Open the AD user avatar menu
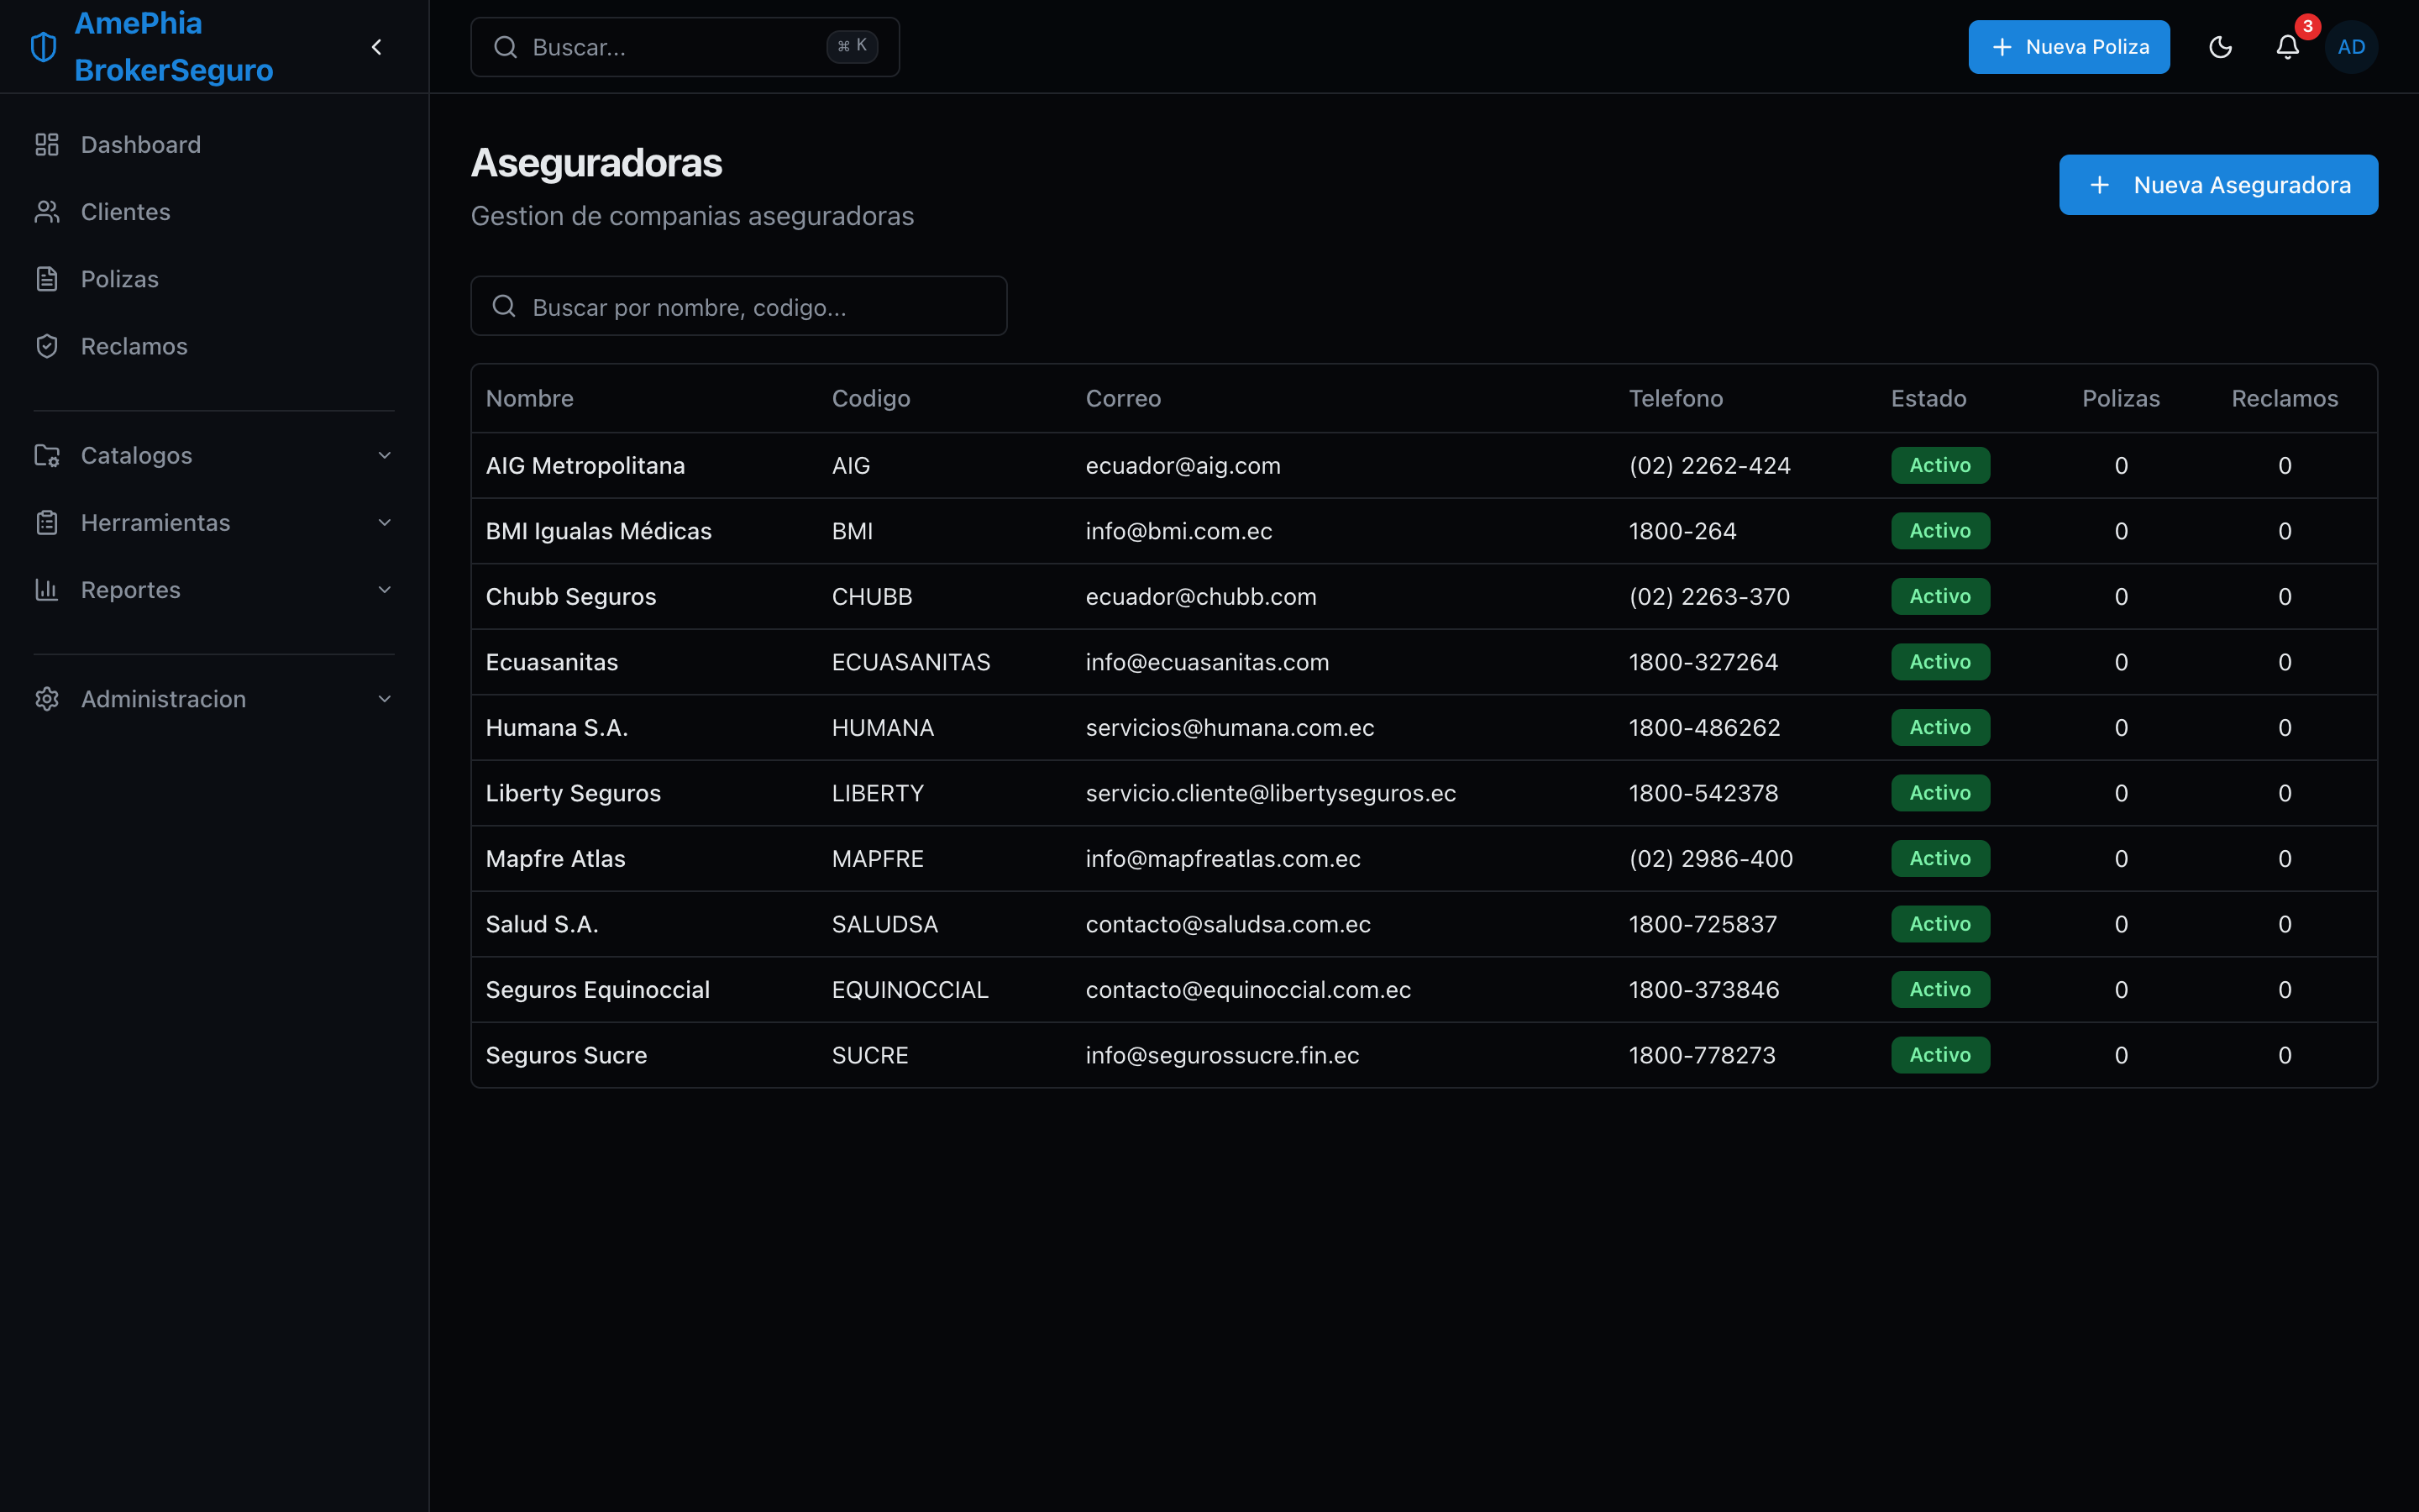The image size is (2419, 1512). 2351,47
